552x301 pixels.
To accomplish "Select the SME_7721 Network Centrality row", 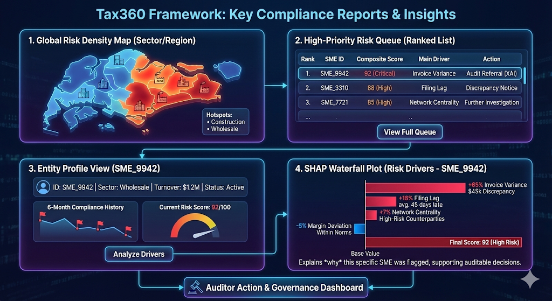I will tap(410, 102).
